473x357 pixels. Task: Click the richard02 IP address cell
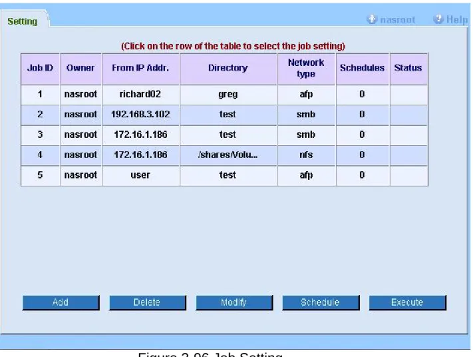[x=140, y=95]
